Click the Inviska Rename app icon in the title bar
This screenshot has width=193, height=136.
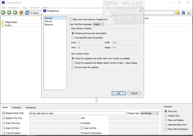(x=3, y=2)
